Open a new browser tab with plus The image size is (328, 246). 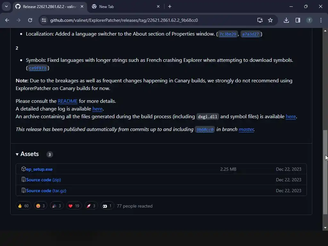click(170, 6)
